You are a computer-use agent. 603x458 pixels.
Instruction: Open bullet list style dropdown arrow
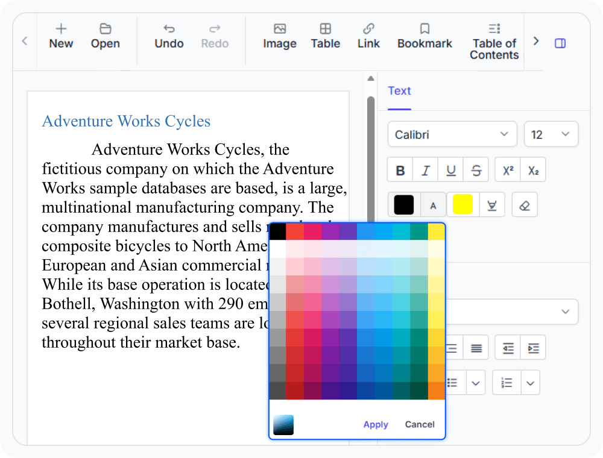pyautogui.click(x=475, y=383)
